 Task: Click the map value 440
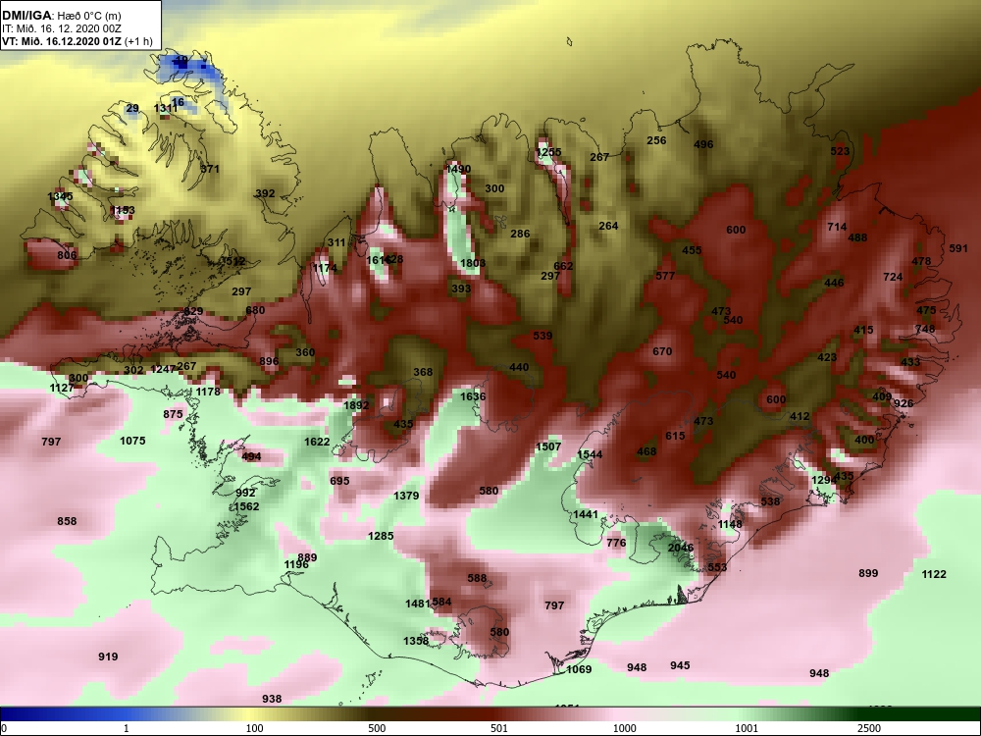point(519,367)
